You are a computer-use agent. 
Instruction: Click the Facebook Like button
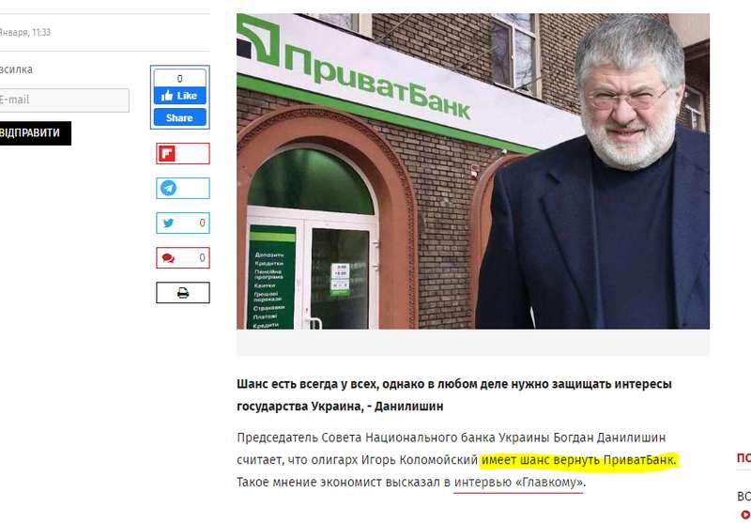(179, 96)
